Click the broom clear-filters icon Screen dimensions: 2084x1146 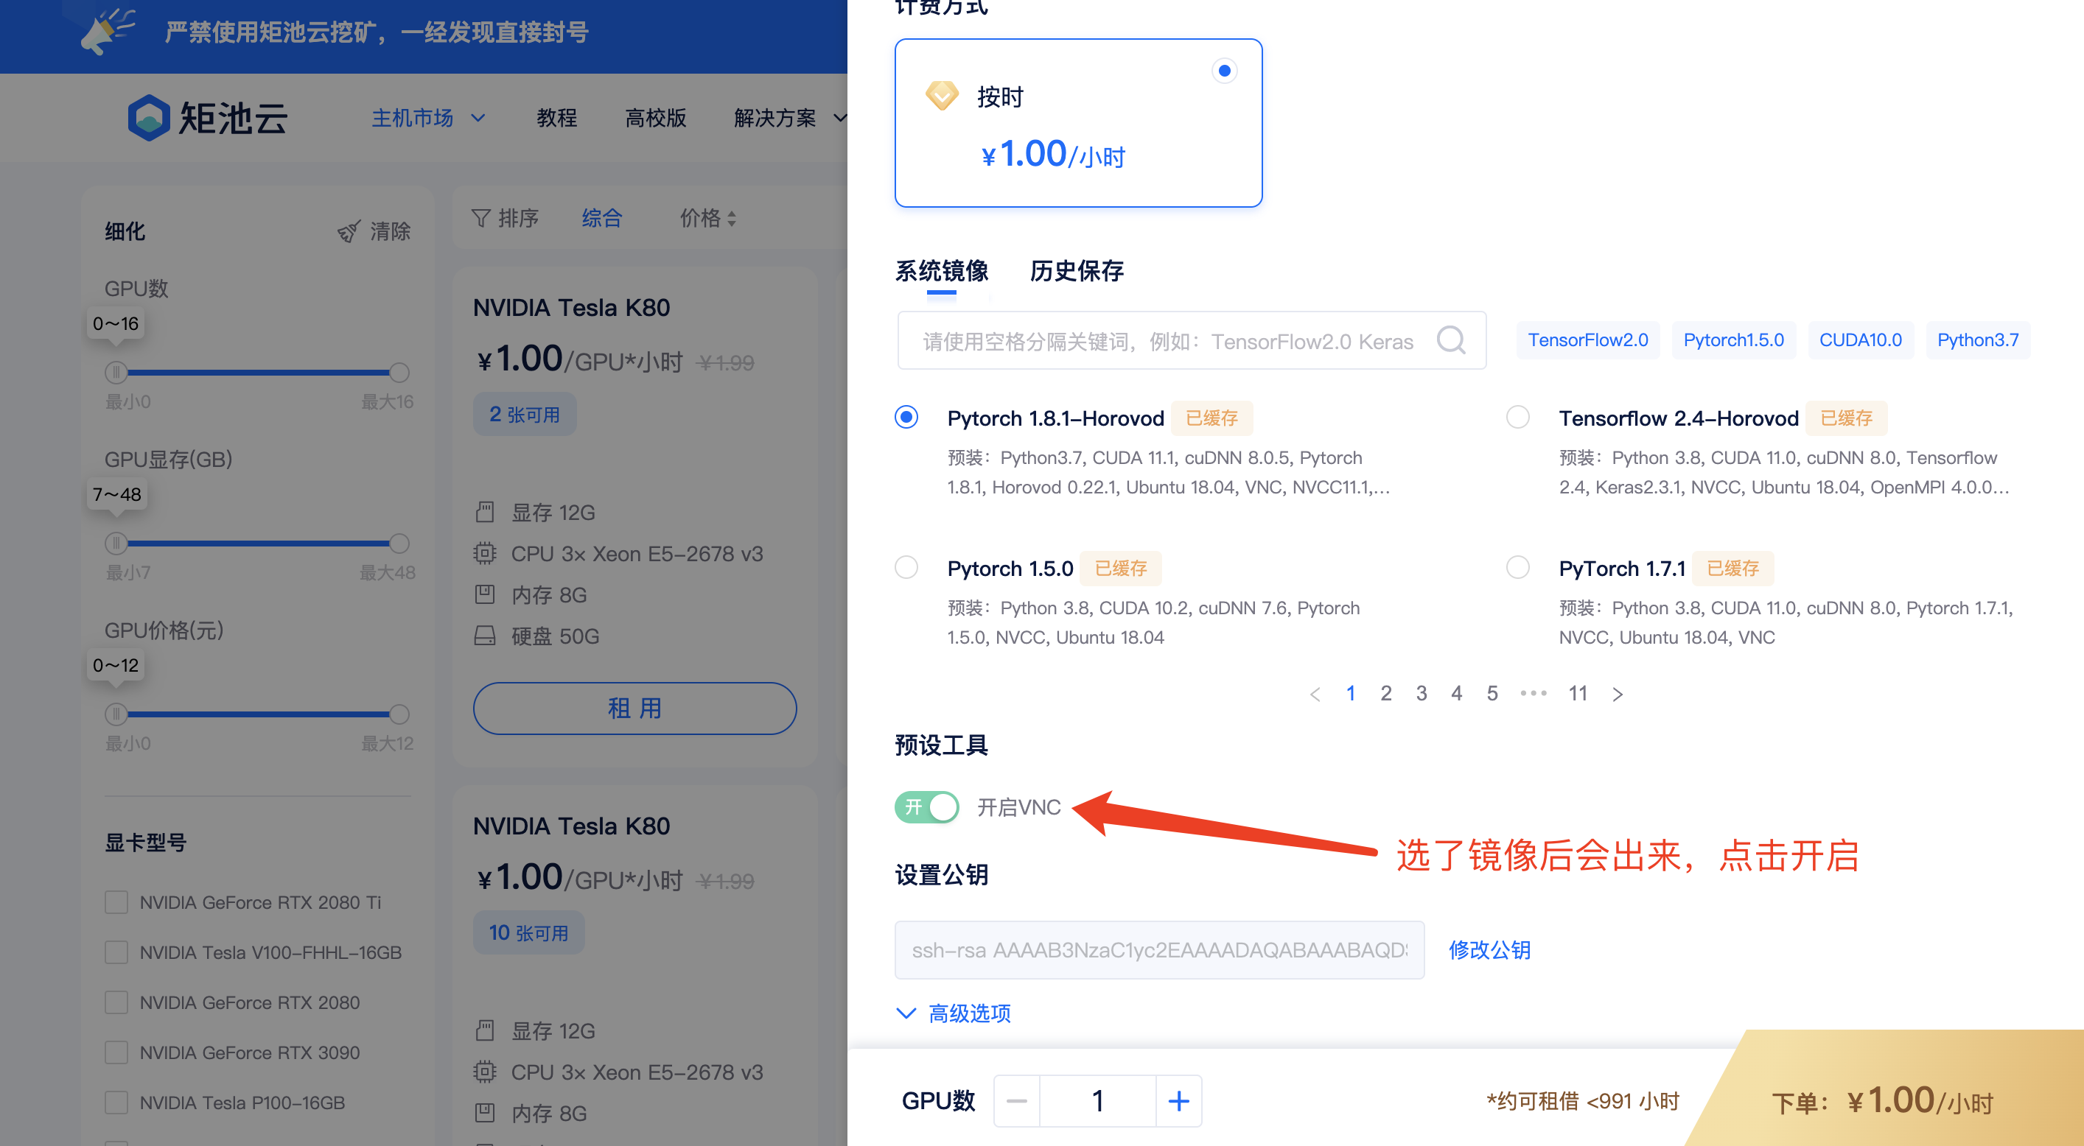348,231
